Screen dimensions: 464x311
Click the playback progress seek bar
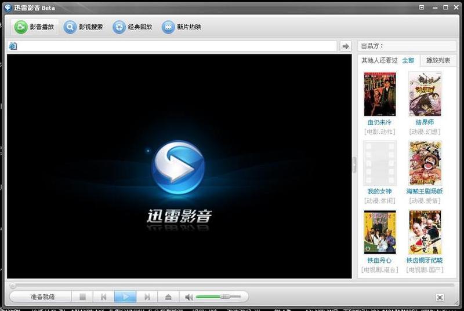(x=232, y=286)
